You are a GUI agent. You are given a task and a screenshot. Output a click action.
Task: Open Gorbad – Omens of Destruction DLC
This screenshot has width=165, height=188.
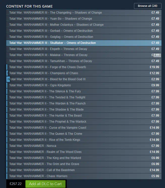point(84,31)
